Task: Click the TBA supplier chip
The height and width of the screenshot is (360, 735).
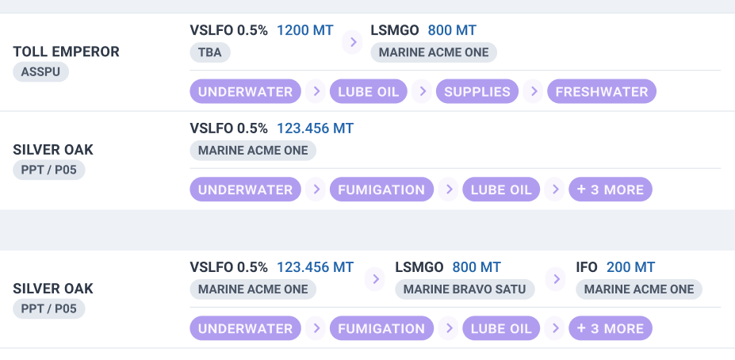Action: (210, 52)
